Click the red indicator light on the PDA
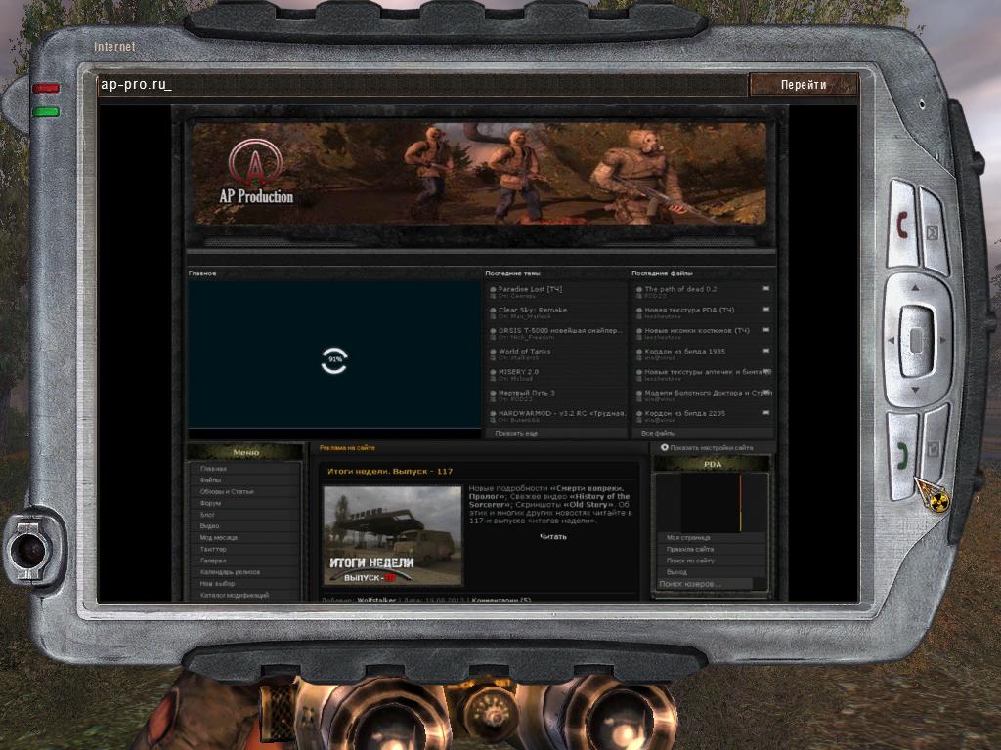 46,88
